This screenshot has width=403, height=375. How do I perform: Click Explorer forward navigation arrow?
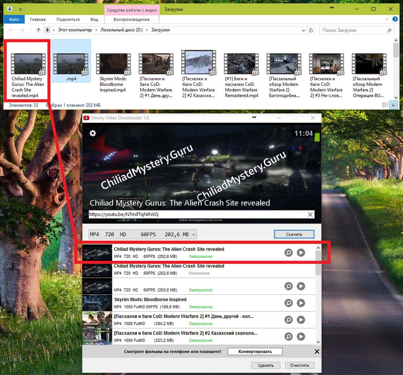pos(22,30)
